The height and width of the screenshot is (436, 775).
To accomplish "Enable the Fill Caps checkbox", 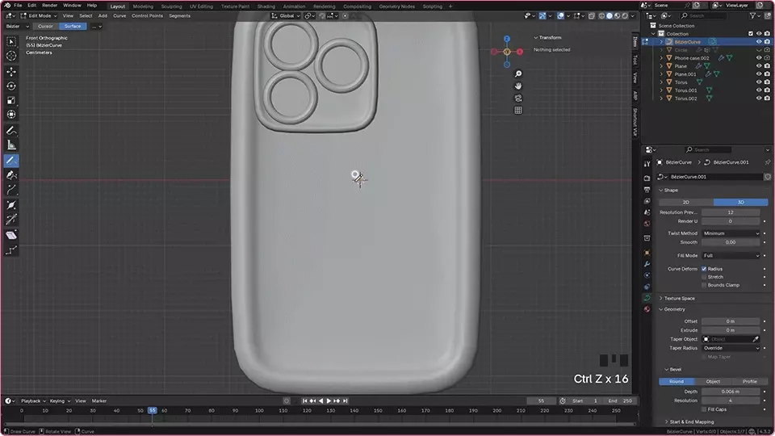I will point(704,409).
